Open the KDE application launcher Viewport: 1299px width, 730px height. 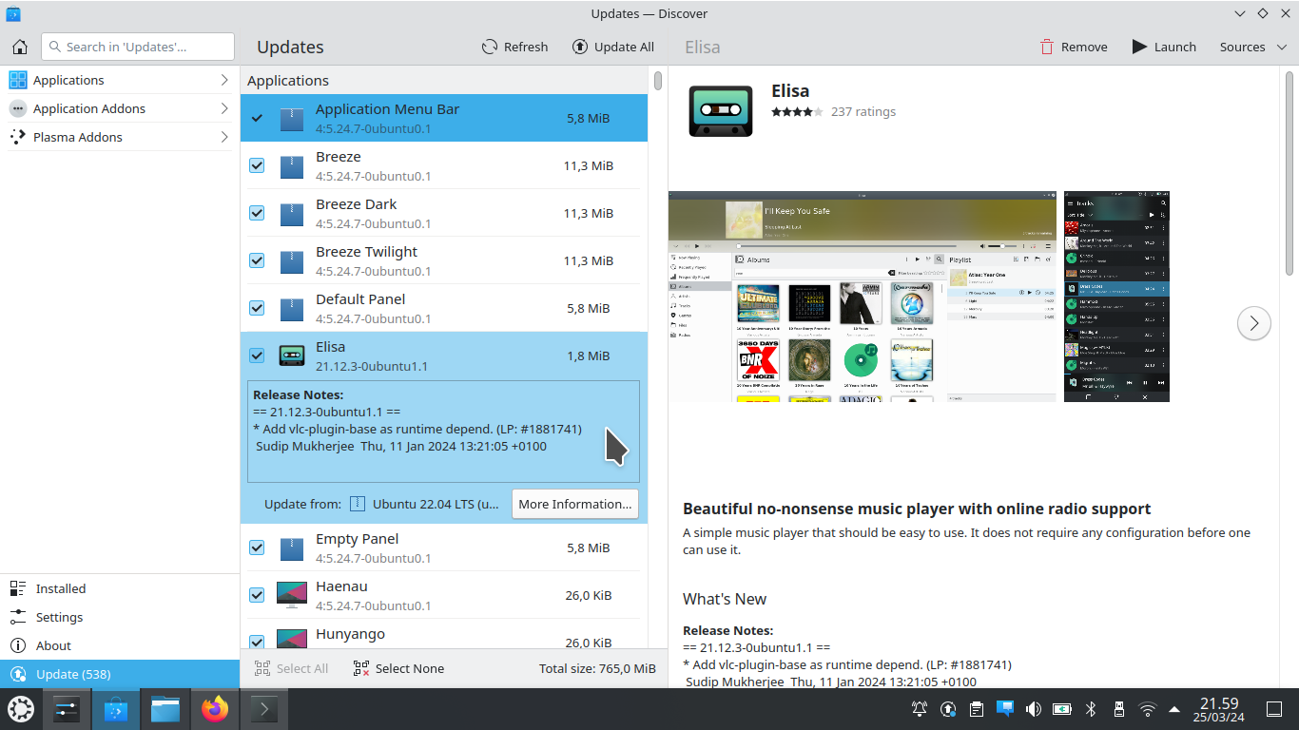point(21,709)
